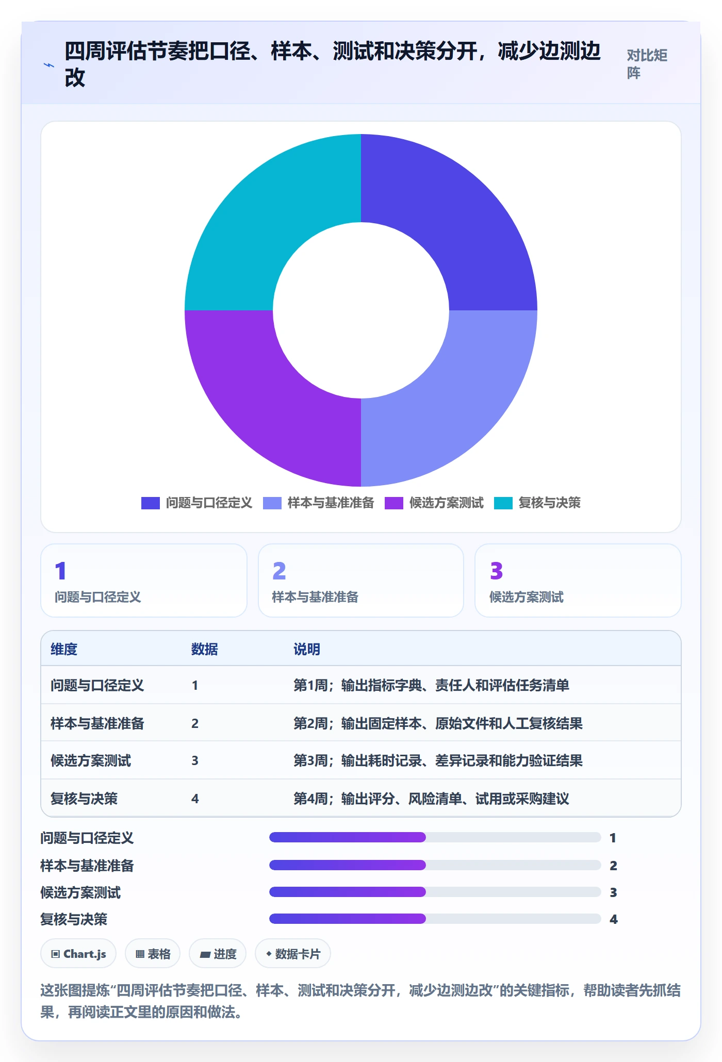Click the 问题与口径定义 label beside its progress bar
The image size is (722, 1062).
[87, 838]
